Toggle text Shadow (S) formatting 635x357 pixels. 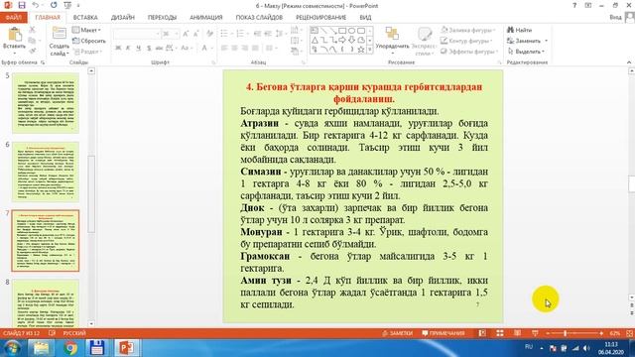[149, 48]
